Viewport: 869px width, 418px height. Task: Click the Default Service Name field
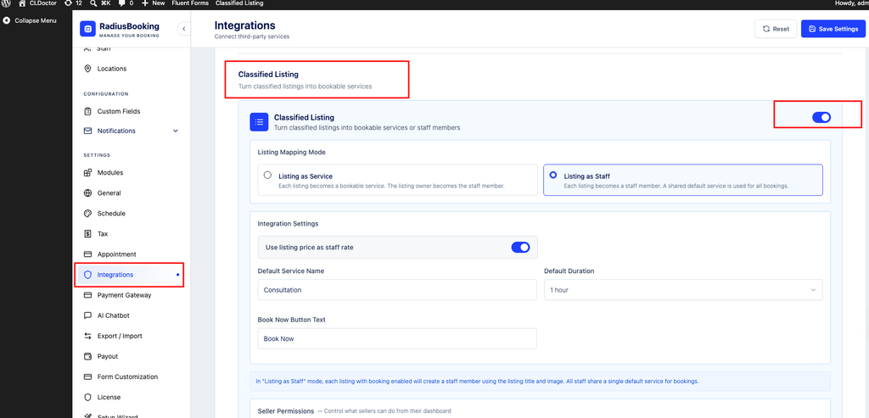pyautogui.click(x=397, y=290)
